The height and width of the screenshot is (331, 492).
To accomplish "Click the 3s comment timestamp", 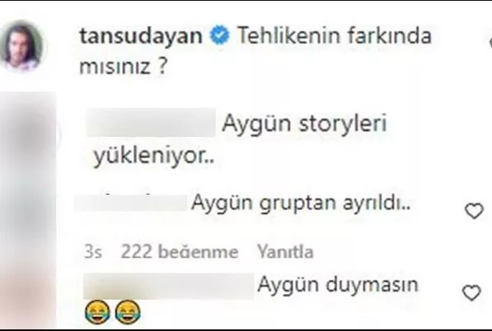I will tap(93, 252).
